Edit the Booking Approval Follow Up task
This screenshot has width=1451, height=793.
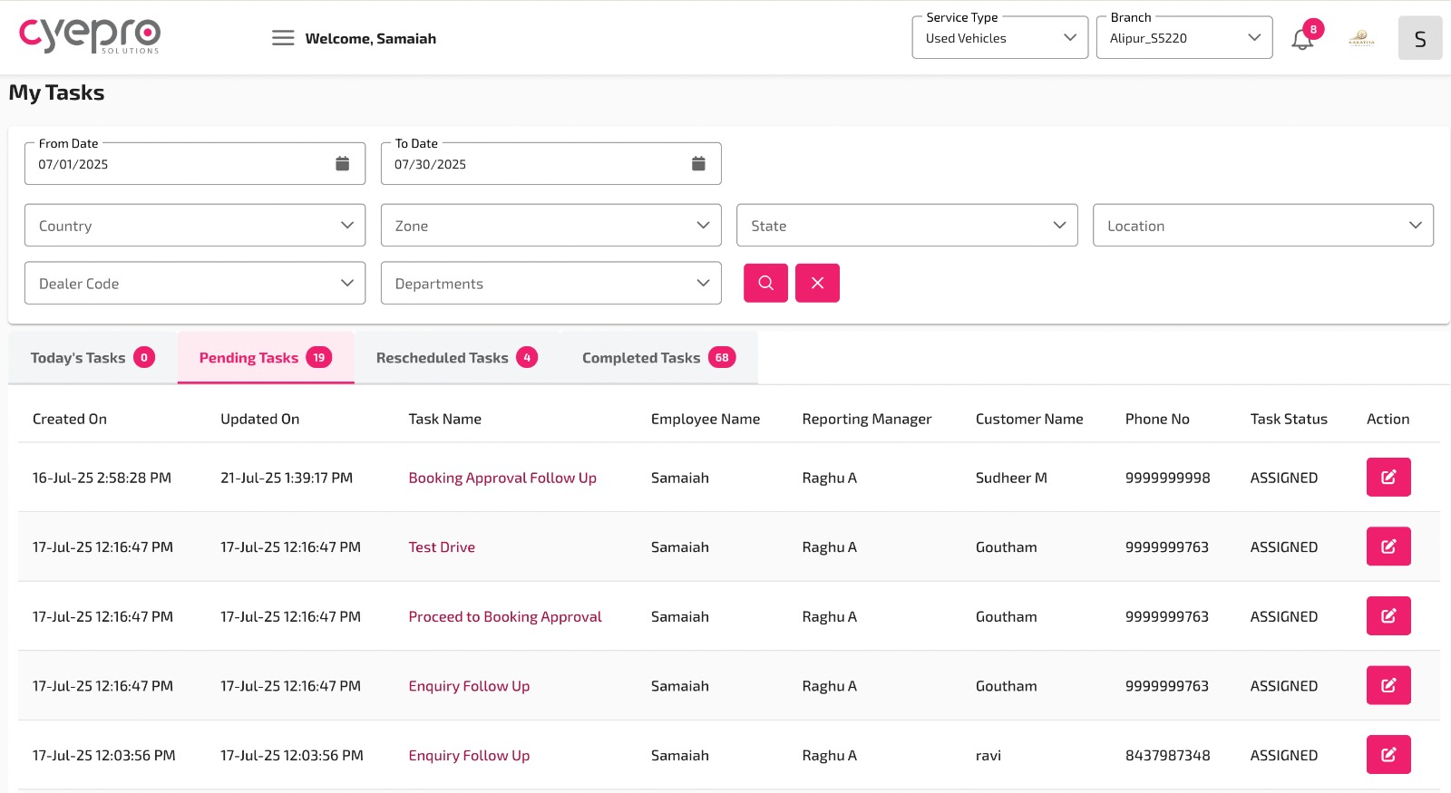tap(1388, 478)
